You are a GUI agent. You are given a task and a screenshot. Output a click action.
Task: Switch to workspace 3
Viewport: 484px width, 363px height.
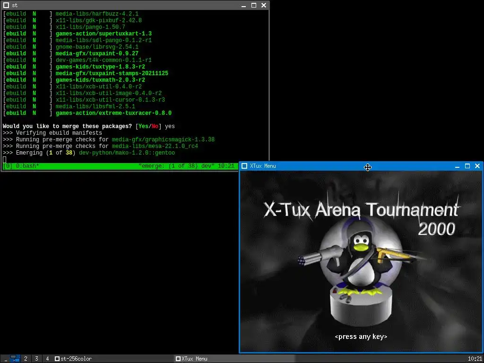click(36, 359)
